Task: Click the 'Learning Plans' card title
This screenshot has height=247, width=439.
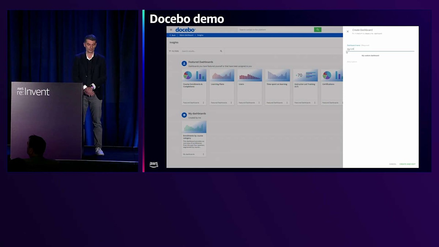Action: (218, 84)
